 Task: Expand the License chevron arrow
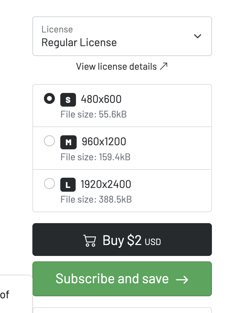point(197,36)
